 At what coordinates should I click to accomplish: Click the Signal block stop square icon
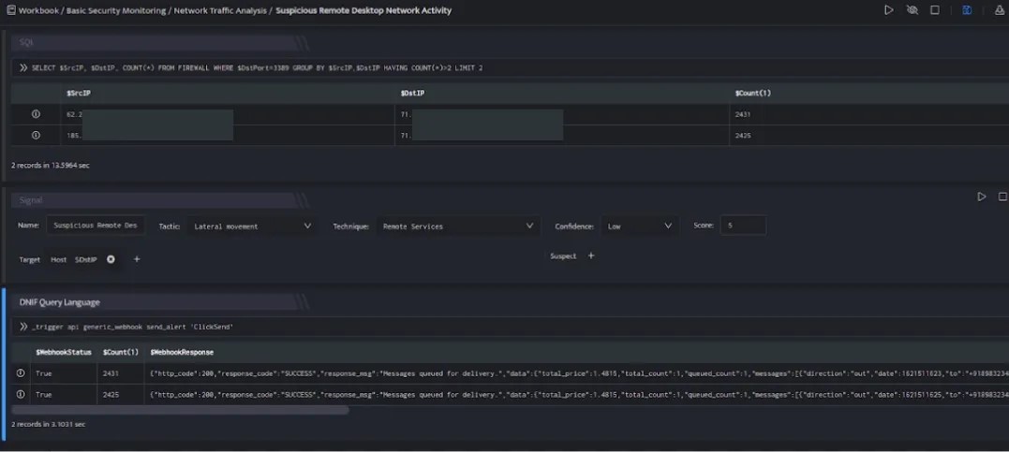point(1002,197)
